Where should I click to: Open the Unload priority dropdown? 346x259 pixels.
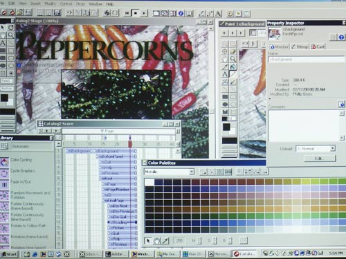[x=332, y=148]
